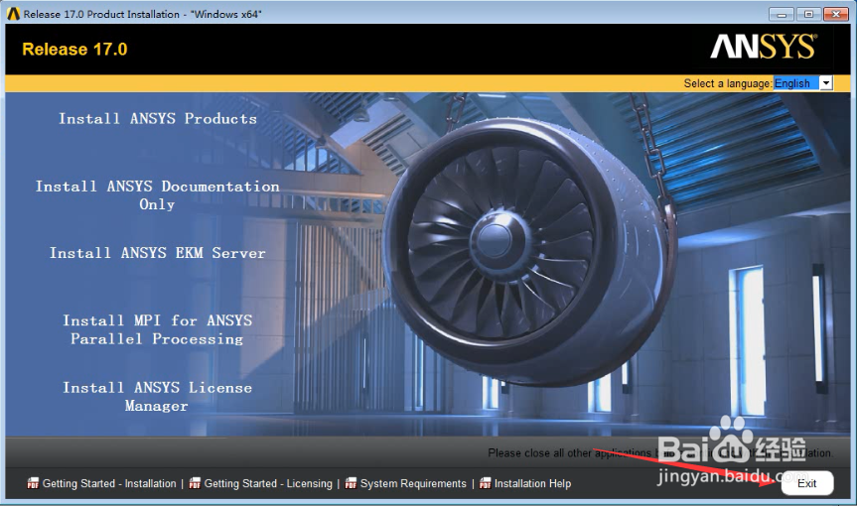Open the language dropdown arrow
This screenshot has height=506, width=857.
826,83
